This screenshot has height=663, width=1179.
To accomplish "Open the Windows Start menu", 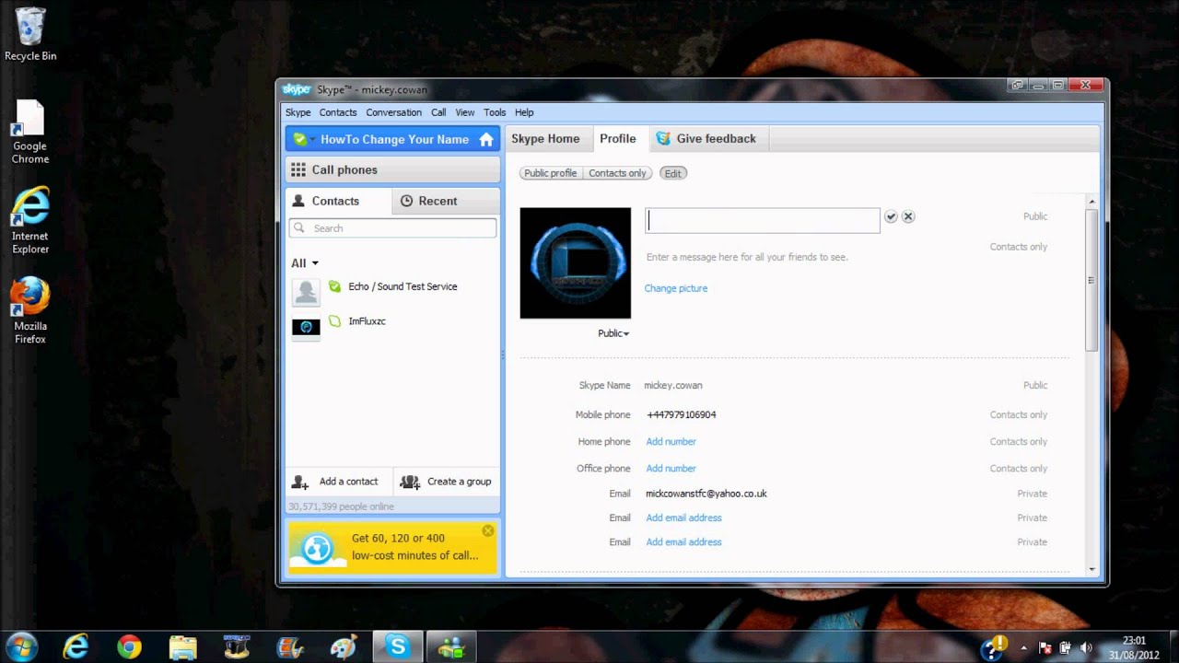I will point(22,646).
